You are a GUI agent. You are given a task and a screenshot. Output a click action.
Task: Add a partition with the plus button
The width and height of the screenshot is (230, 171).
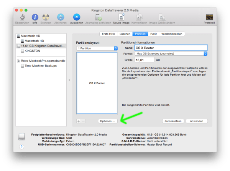[79, 121]
